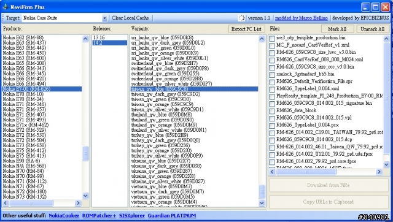Check RM626_TypeLabel_0.004.pcx file
Viewport: 393px width, 222px height.
click(x=272, y=126)
